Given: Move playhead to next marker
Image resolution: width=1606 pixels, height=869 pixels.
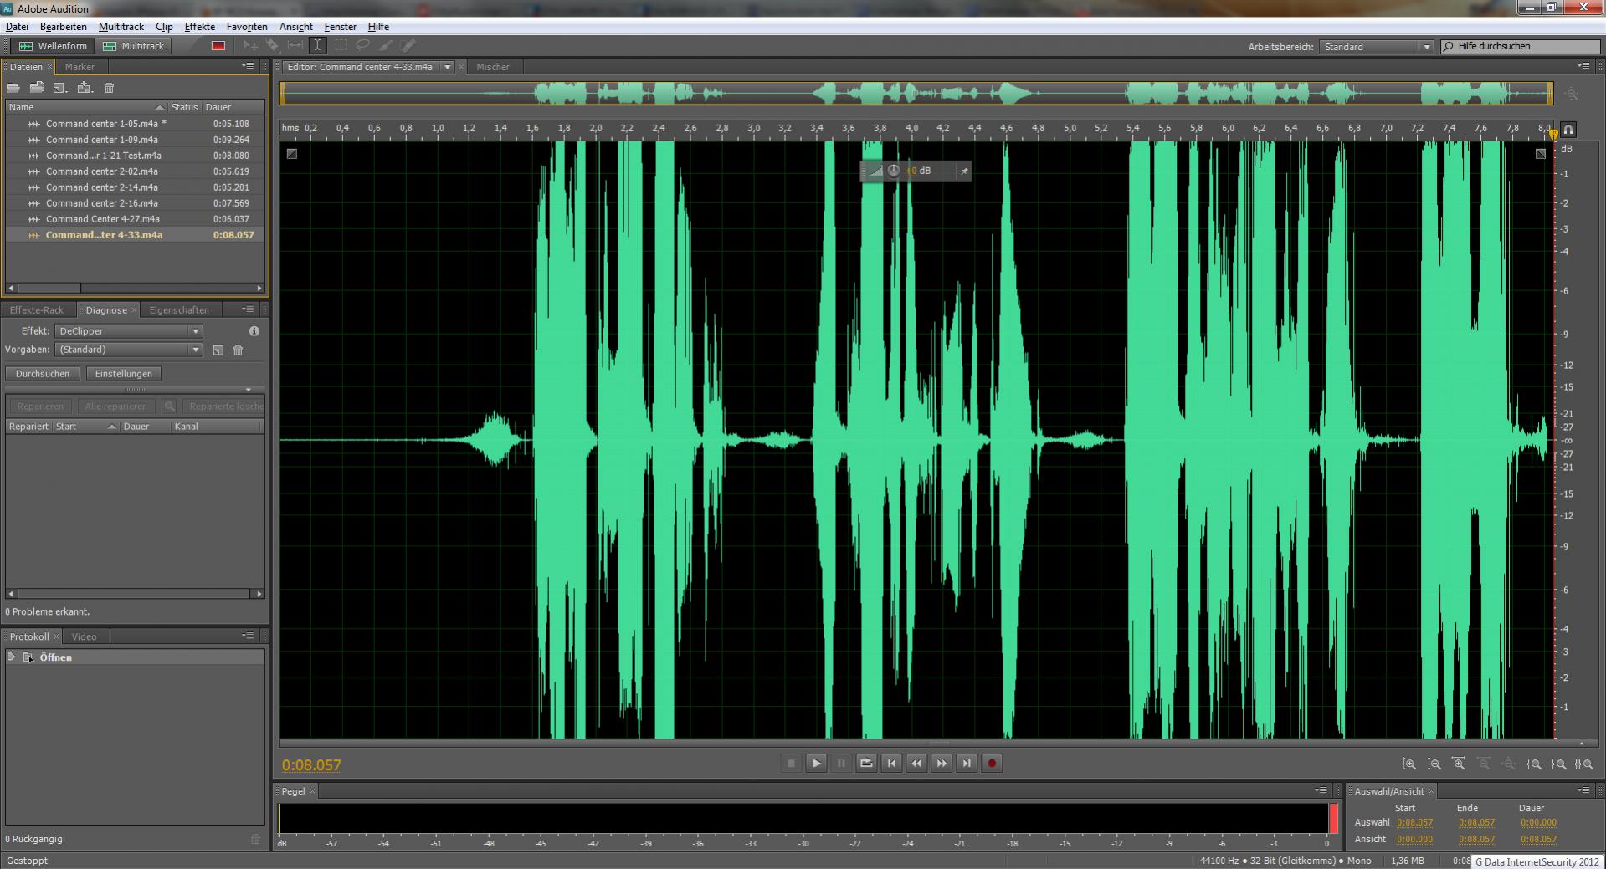Looking at the screenshot, I should (x=967, y=764).
